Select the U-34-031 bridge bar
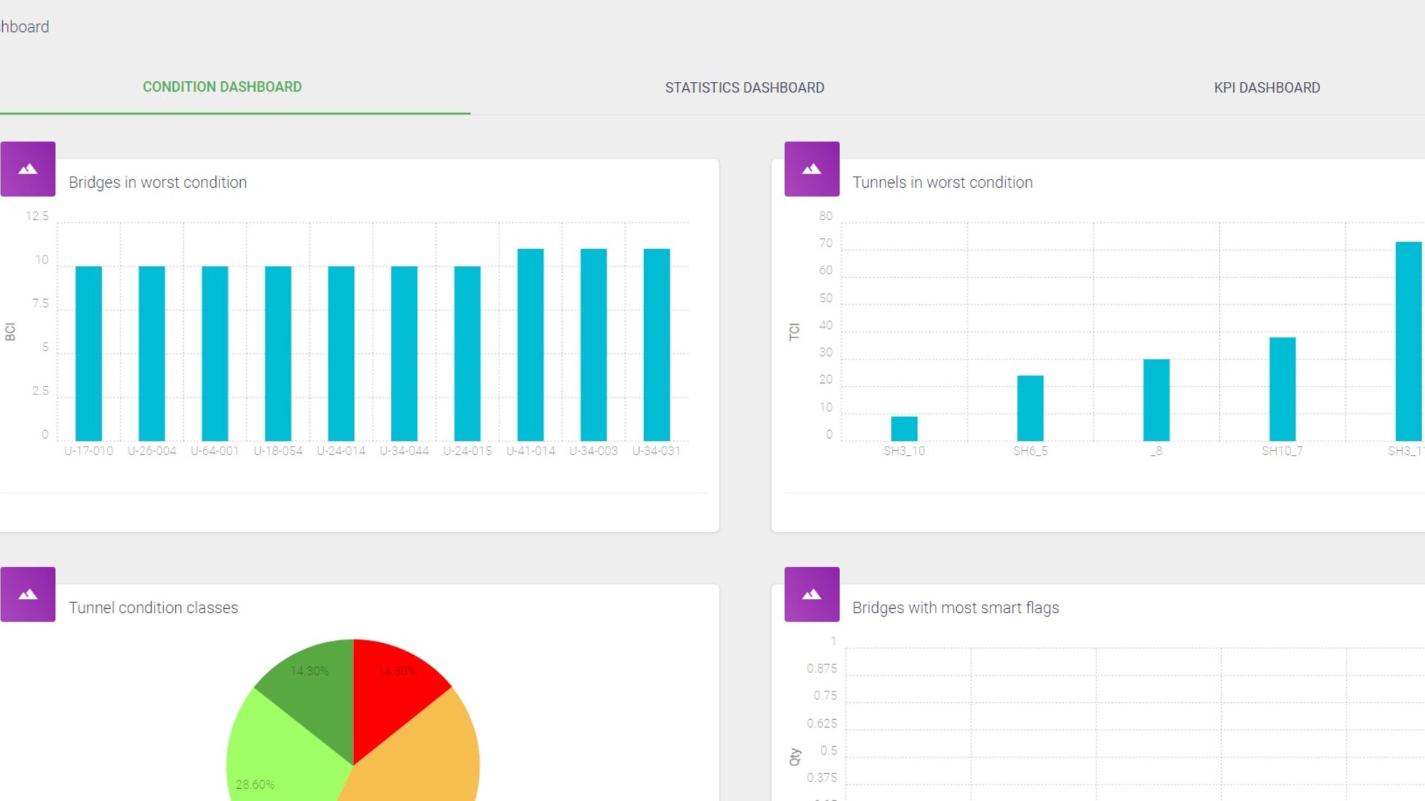1425x801 pixels. click(657, 345)
